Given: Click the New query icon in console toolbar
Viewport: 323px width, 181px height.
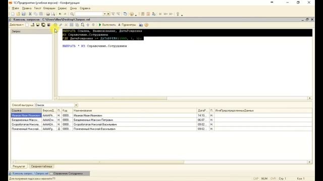Looking at the screenshot, I should [27, 25].
